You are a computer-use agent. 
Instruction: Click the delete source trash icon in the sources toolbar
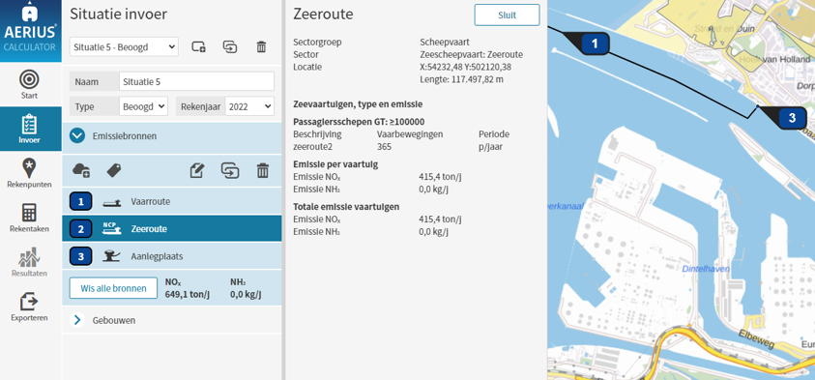[263, 170]
